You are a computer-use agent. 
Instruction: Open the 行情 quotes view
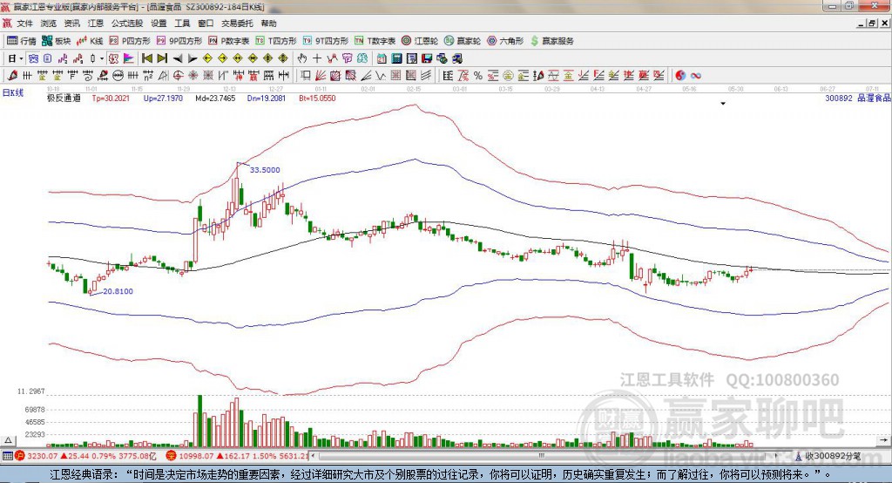click(22, 41)
